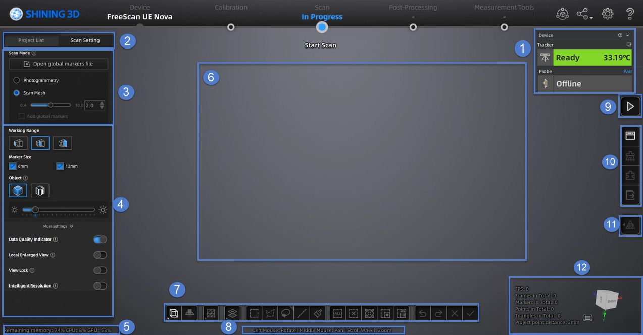Click the Pair link for Probe
Viewport: 643px width, 335px height.
pyautogui.click(x=627, y=72)
